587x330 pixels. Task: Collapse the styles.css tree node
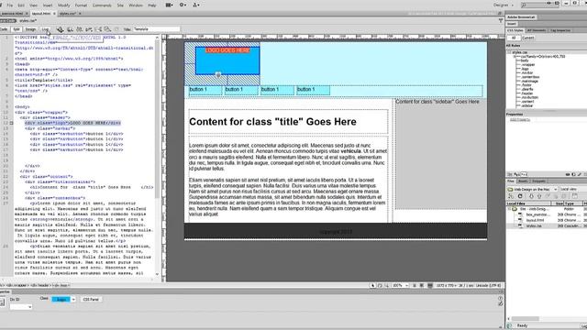(x=509, y=53)
